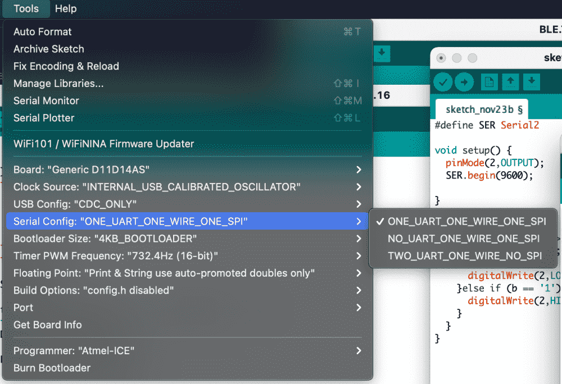Click the Save down-arrow icon in sketch window
The height and width of the screenshot is (384, 562).
point(532,82)
